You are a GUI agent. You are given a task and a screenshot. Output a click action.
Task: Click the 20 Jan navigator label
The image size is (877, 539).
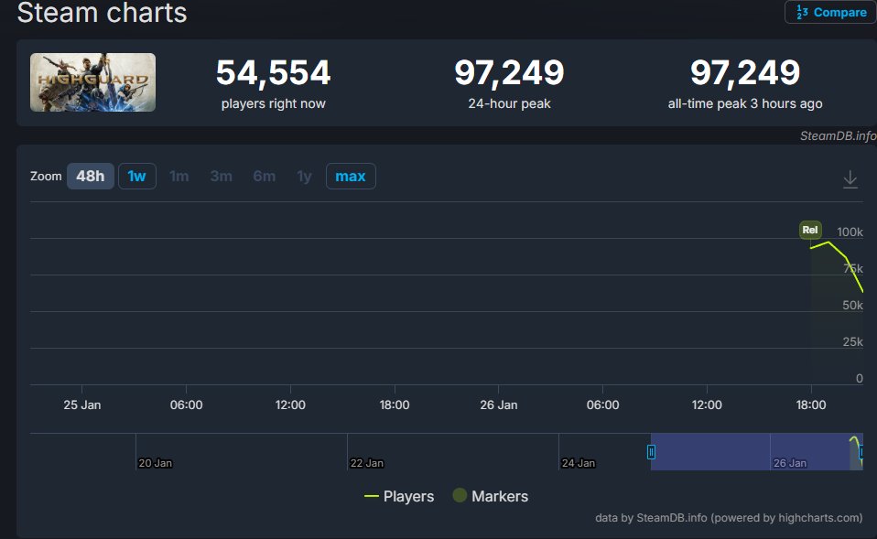click(156, 463)
